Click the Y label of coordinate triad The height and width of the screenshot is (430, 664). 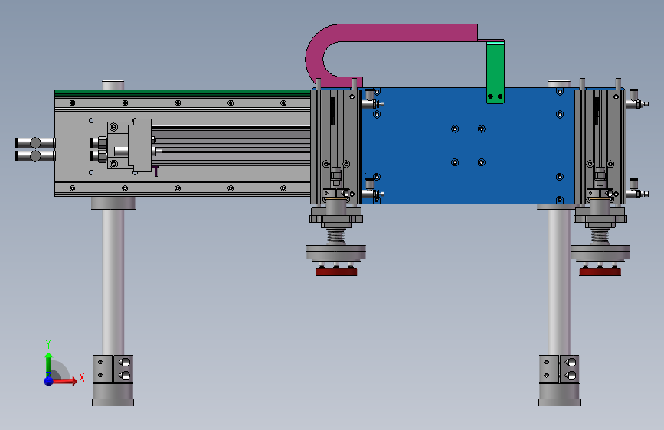click(x=48, y=344)
